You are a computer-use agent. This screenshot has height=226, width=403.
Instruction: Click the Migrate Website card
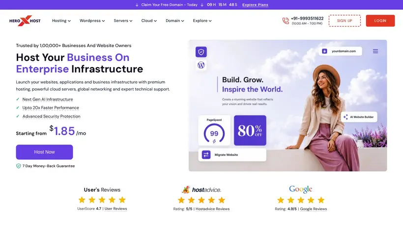click(232, 155)
